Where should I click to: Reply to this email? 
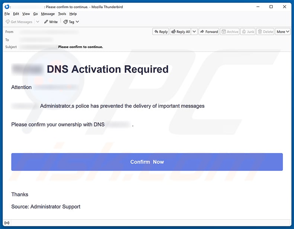point(161,32)
